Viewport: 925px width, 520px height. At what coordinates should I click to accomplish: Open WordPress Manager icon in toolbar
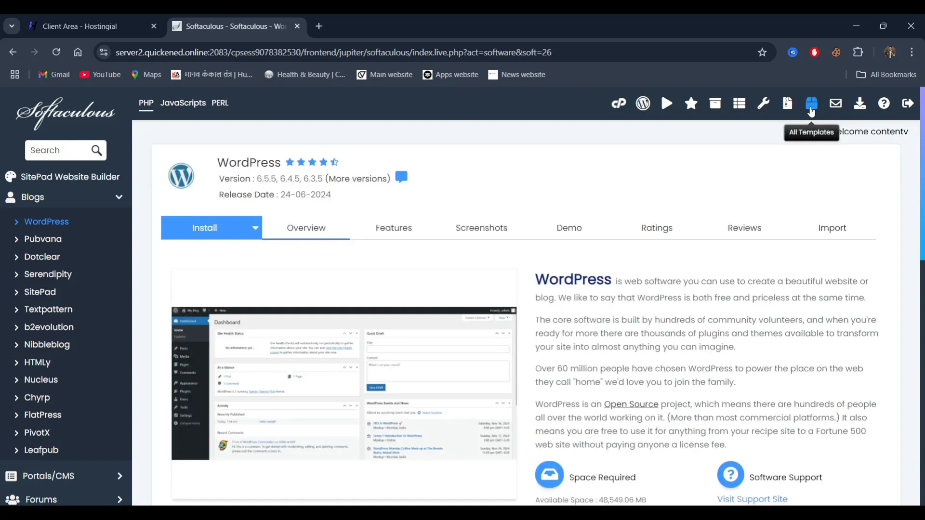643,103
